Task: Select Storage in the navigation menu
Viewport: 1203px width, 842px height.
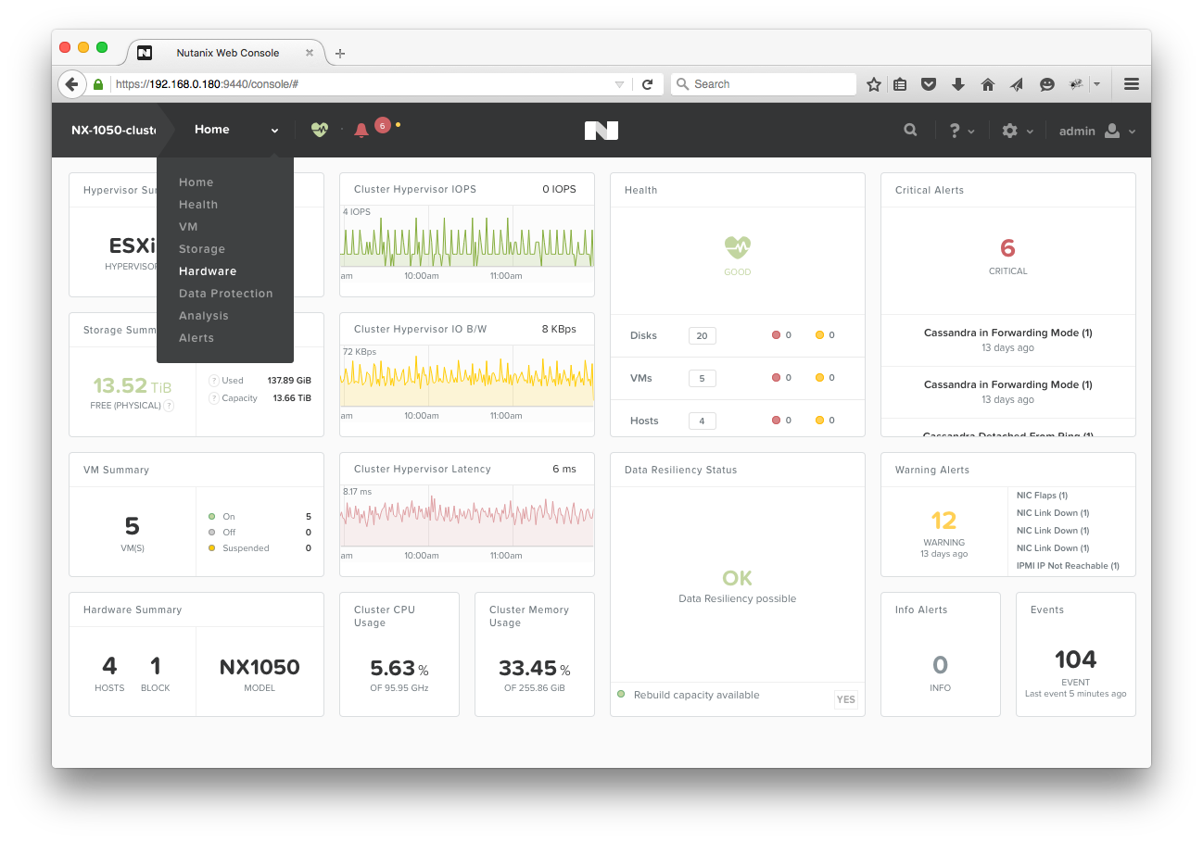Action: tap(202, 249)
